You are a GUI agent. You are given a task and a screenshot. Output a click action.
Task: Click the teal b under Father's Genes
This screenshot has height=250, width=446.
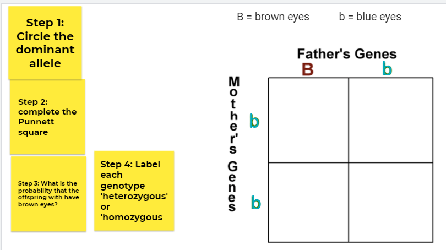pyautogui.click(x=388, y=70)
